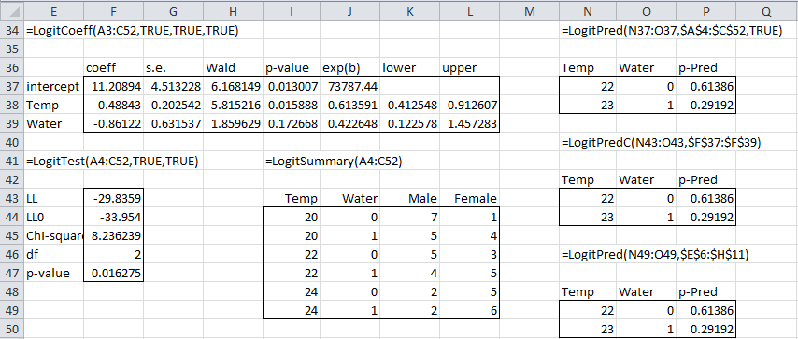Select Chi-square value 8.236239
The width and height of the screenshot is (798, 339).
pos(113,236)
